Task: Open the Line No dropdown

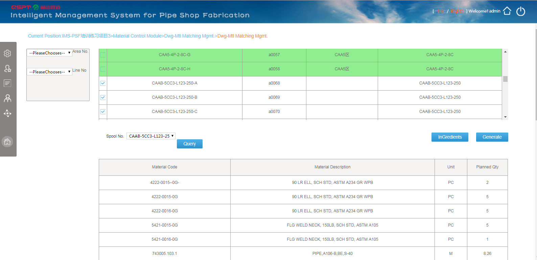Action: coord(49,72)
